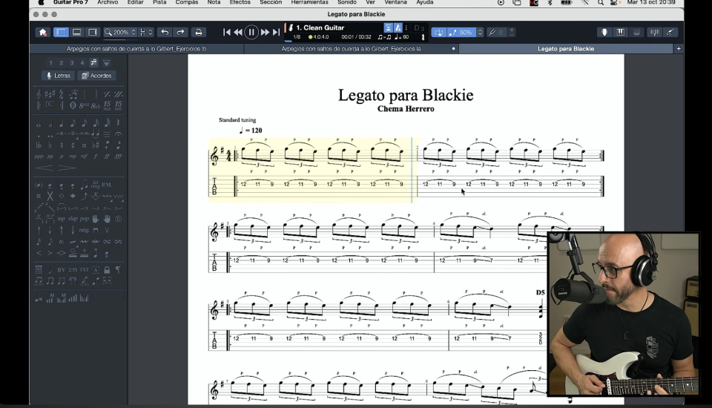Open the fretboard view icon
Image resolution: width=712 pixels, height=408 pixels.
(604, 32)
